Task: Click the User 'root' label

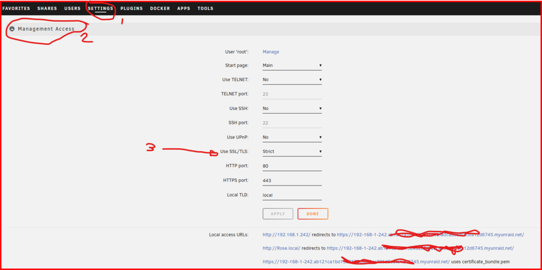Action: click(237, 52)
